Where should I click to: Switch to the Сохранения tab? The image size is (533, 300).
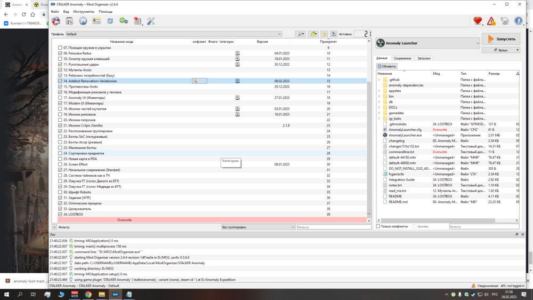[x=402, y=58]
